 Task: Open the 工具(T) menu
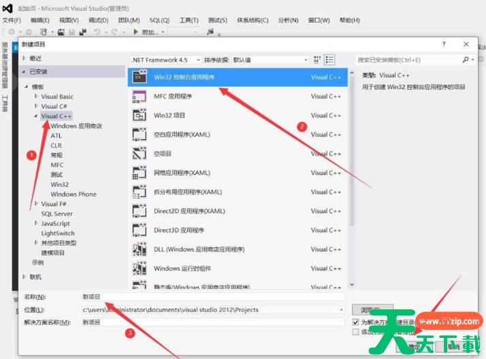point(189,20)
